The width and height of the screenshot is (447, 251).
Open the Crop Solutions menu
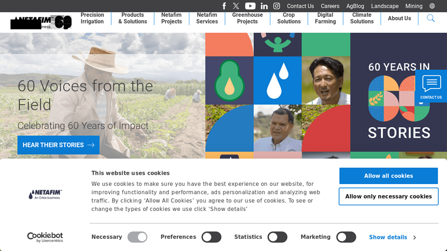click(x=289, y=18)
